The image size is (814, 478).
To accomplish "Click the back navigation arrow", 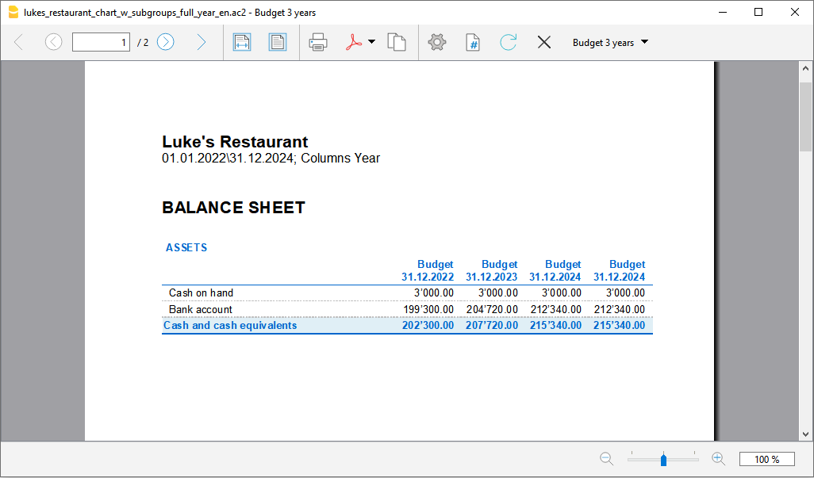I will 17,42.
